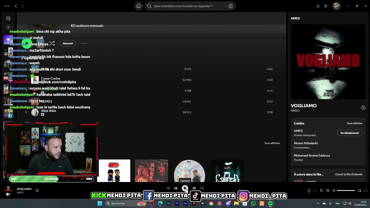The height and width of the screenshot is (208, 370).
Task: Skip to previous track
Action: coord(175,188)
